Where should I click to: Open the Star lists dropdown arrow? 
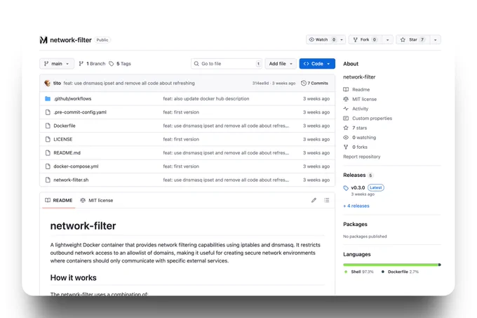tap(436, 39)
